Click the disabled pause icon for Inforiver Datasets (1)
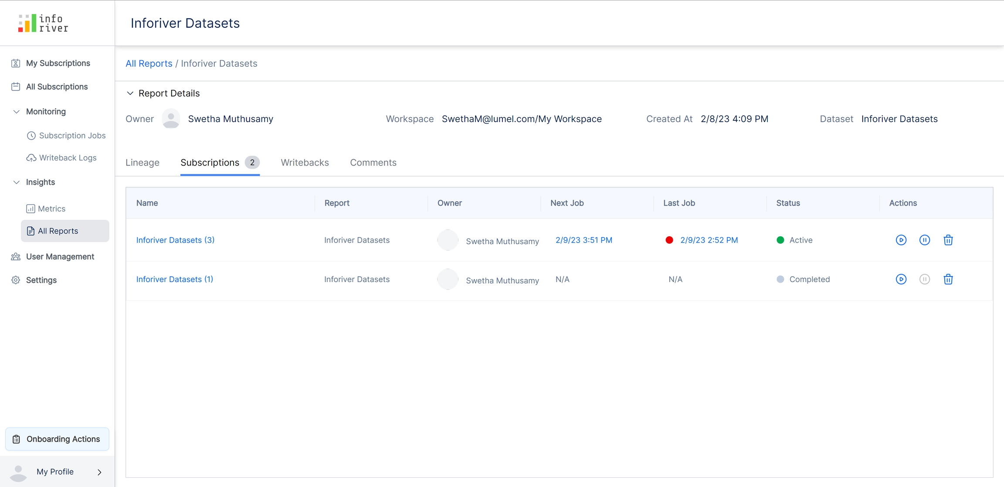1004x487 pixels. click(x=924, y=279)
